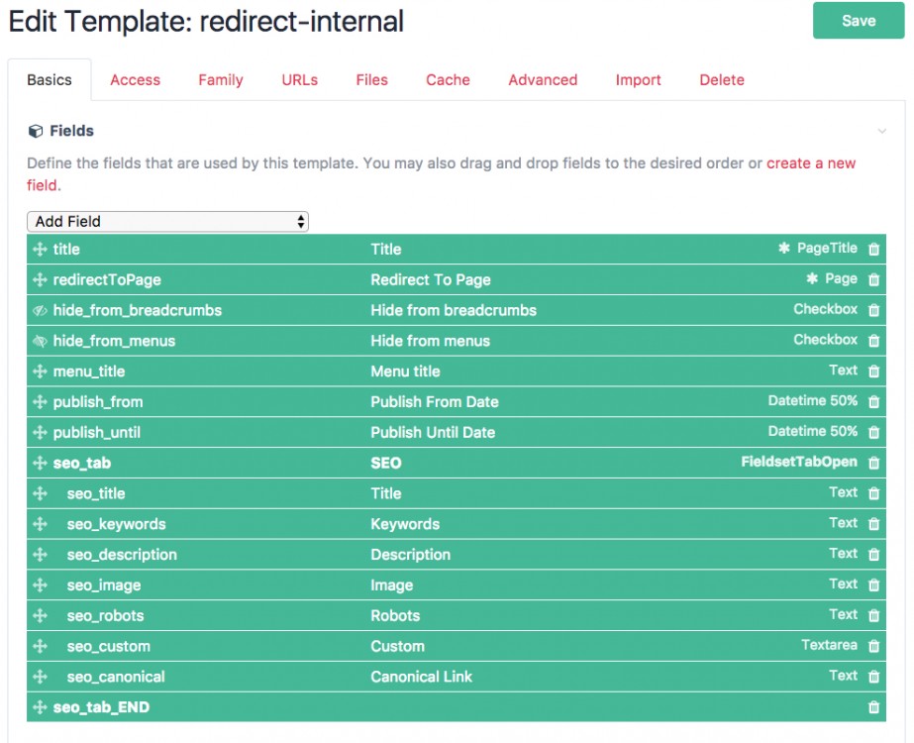Delete the title field via its trash icon
The width and height of the screenshot is (914, 743).
point(872,249)
